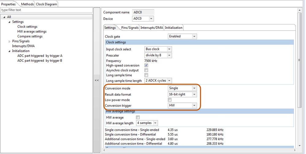Screen dimensions: 306x154
Task: Select Interrupts/DMA in the tree
Action: (23, 46)
